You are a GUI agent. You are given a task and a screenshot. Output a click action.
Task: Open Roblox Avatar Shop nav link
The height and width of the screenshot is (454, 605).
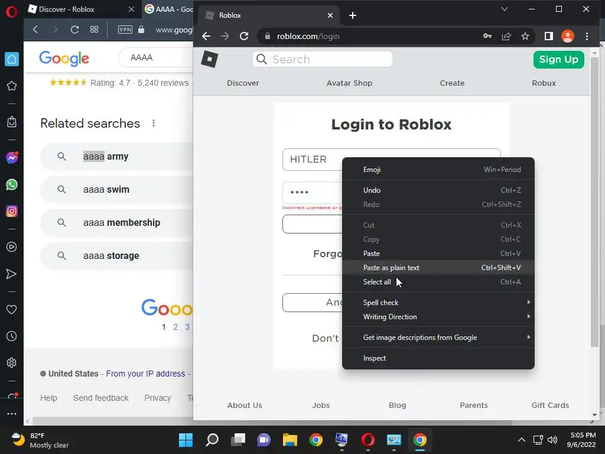pos(349,83)
